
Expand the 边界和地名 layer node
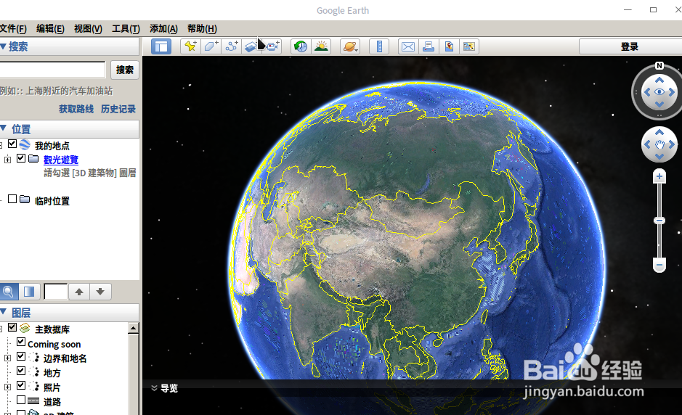click(x=7, y=358)
